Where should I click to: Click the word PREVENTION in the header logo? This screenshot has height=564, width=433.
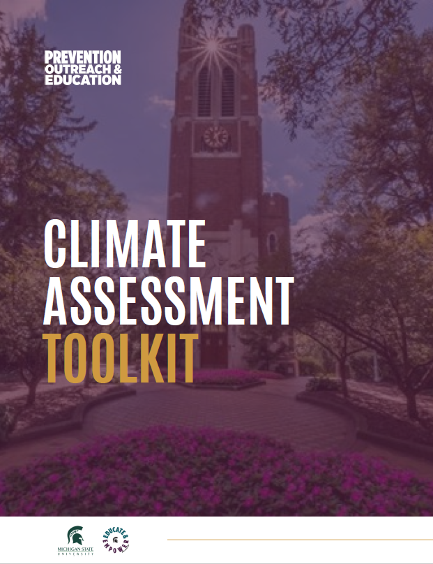click(82, 57)
